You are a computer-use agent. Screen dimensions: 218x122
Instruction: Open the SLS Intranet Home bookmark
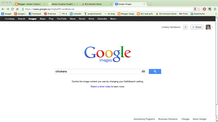[166, 14]
